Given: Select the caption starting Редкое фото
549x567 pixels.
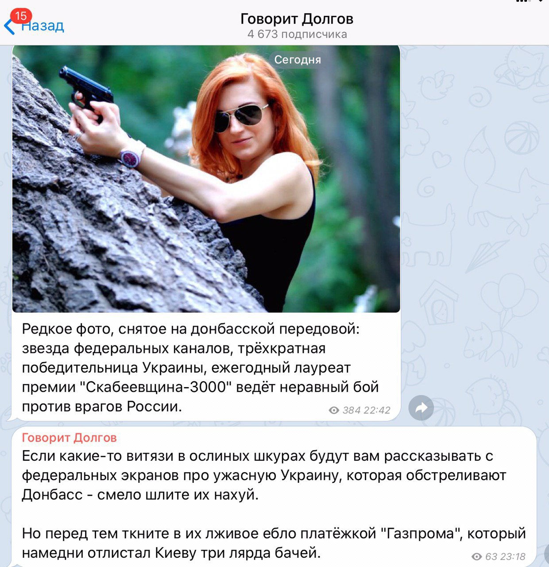Looking at the screenshot, I should [x=200, y=368].
